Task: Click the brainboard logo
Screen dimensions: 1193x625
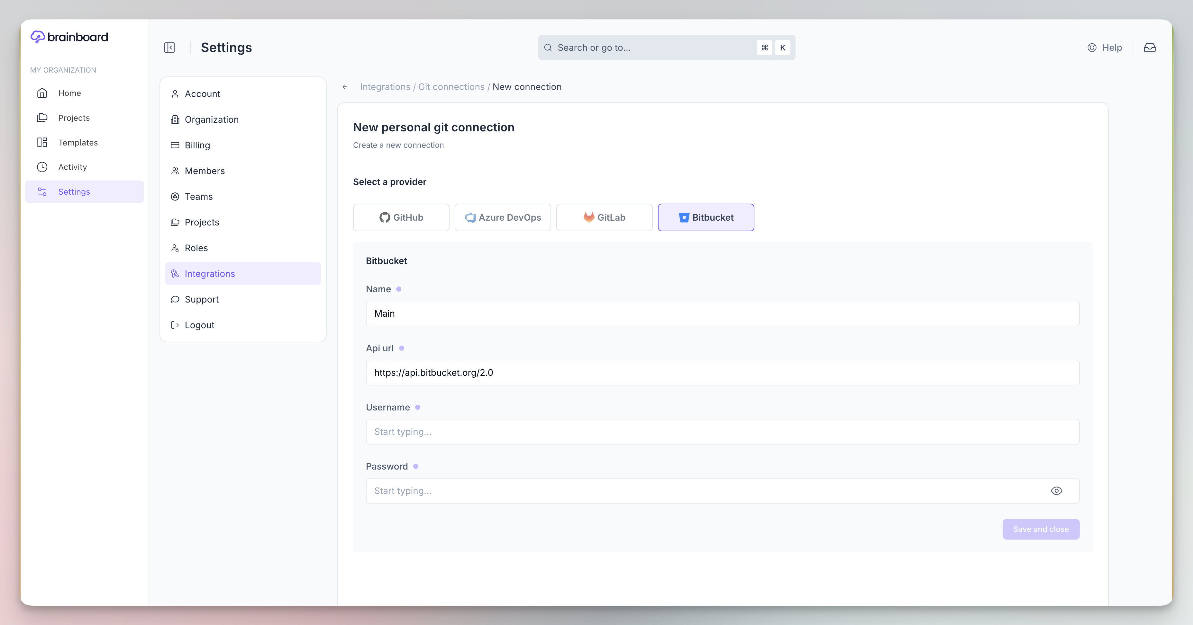Action: pyautogui.click(x=69, y=37)
